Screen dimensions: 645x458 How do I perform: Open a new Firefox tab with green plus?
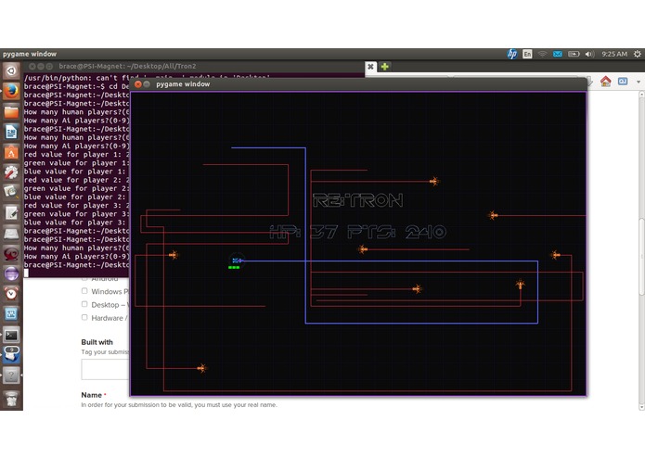click(x=384, y=67)
